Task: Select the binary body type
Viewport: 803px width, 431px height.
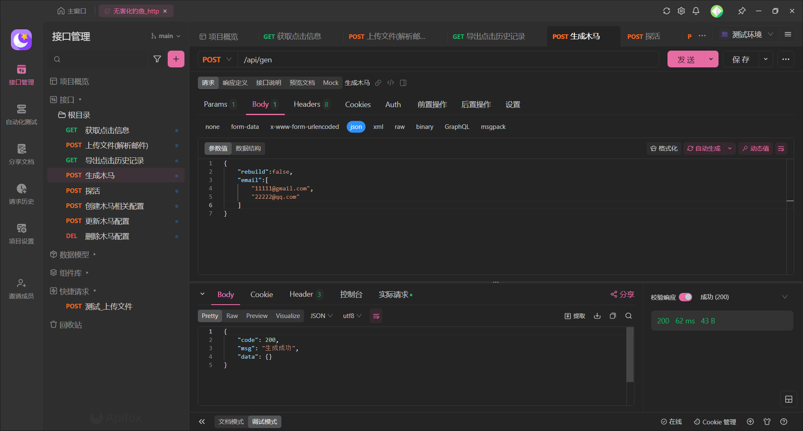Action: [425, 127]
